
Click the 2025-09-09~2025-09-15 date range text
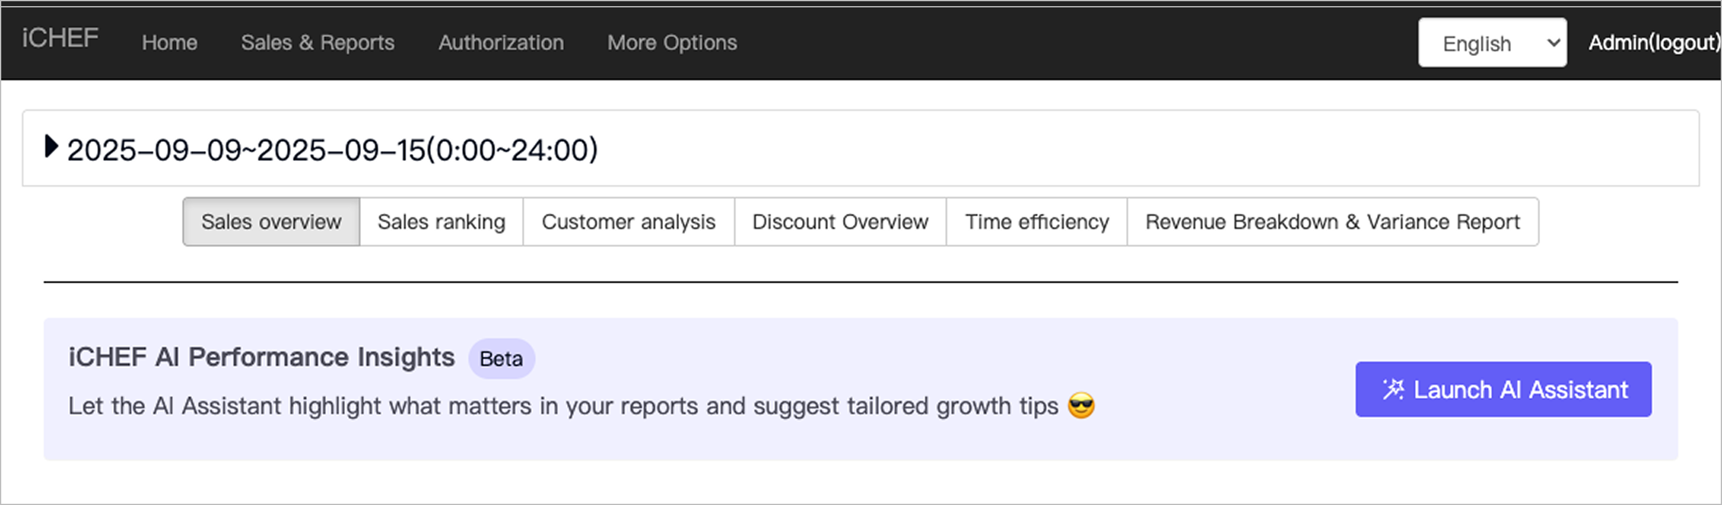(x=332, y=150)
